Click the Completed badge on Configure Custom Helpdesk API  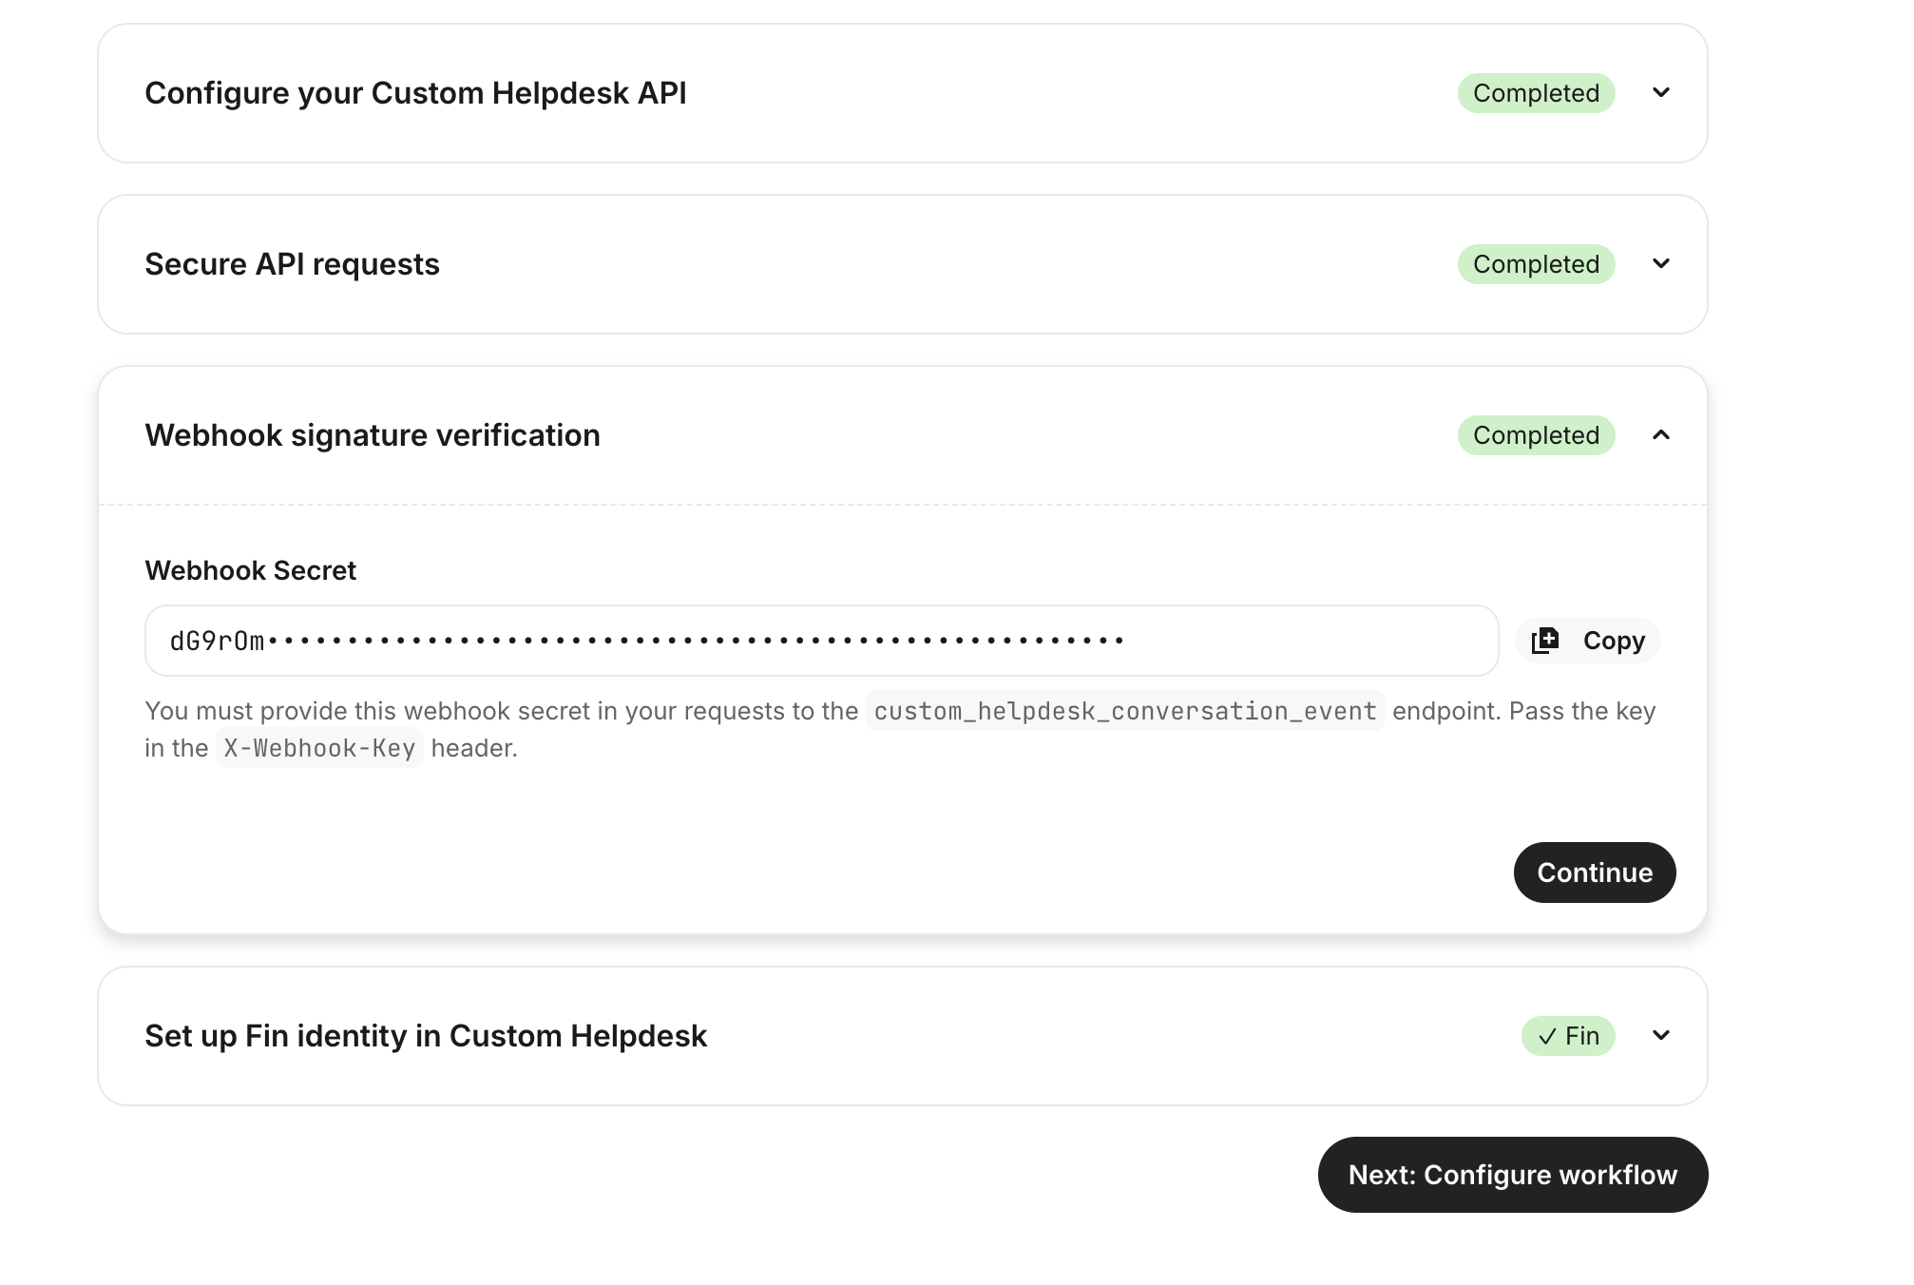(x=1536, y=93)
